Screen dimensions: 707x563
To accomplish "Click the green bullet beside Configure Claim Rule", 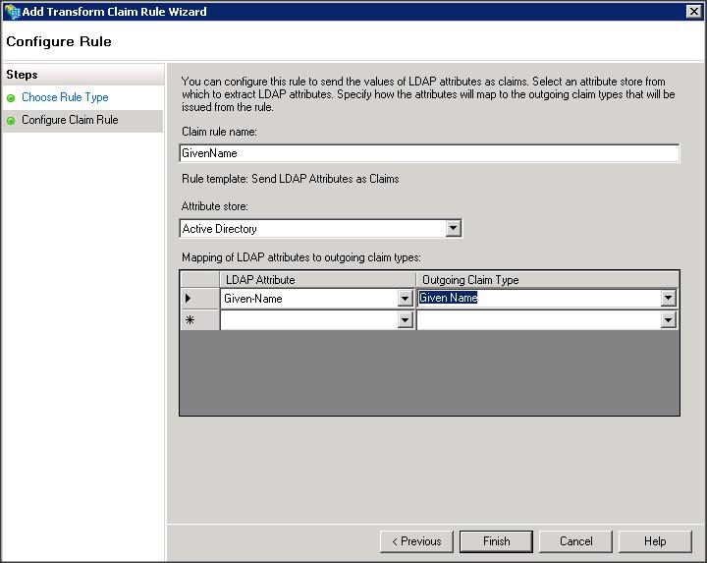I will click(x=11, y=121).
